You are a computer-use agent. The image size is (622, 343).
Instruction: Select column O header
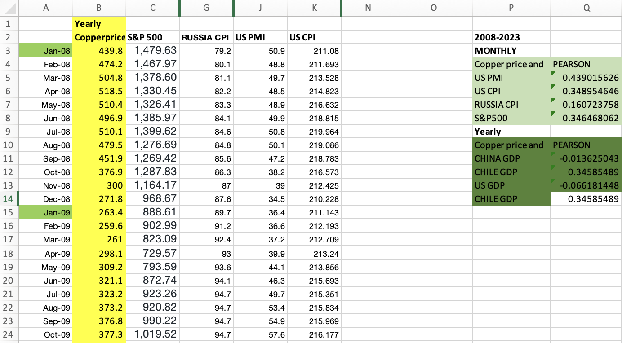pos(433,8)
